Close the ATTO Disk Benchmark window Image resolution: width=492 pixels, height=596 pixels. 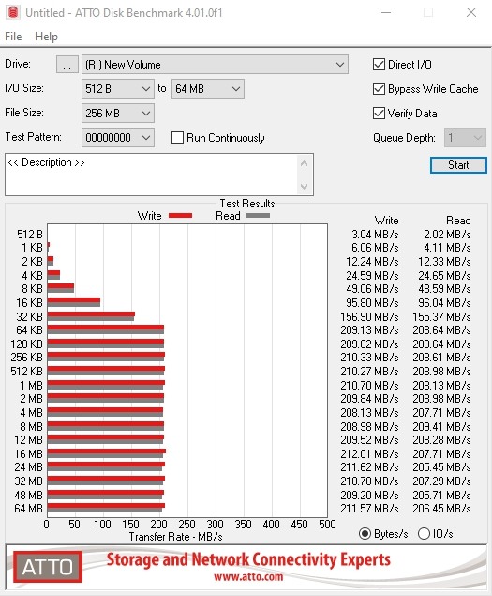coord(471,12)
